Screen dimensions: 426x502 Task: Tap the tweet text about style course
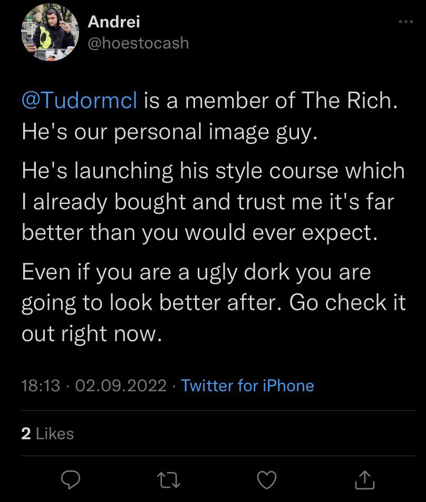213,172
